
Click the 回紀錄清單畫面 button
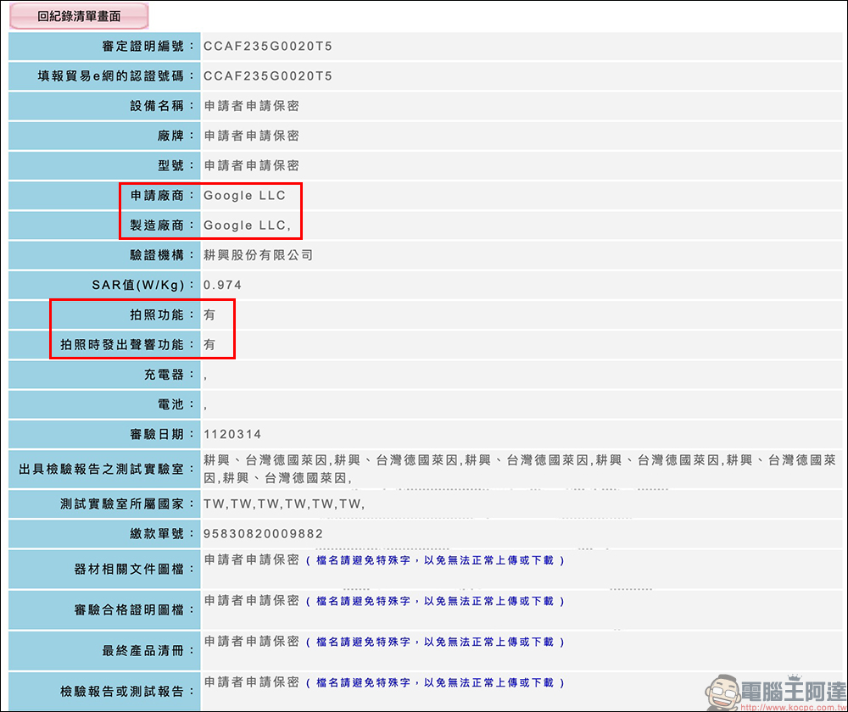coord(79,16)
